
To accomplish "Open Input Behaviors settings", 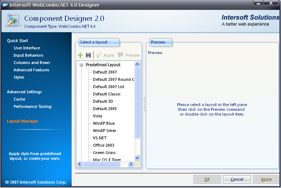I will 28,55.
